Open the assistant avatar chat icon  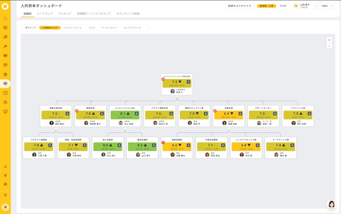click(331, 205)
